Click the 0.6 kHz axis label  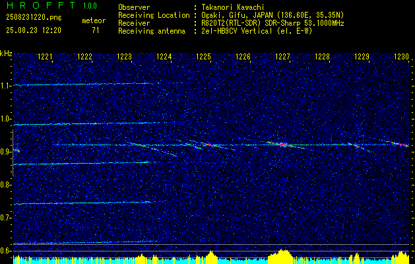pos(5,251)
